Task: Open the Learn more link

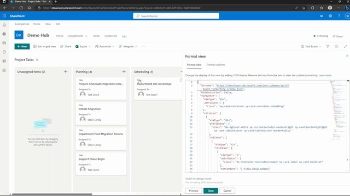Action: [x=325, y=76]
